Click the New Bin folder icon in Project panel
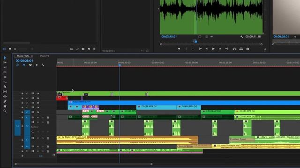This screenshot has width=300, height=168. point(83,49)
